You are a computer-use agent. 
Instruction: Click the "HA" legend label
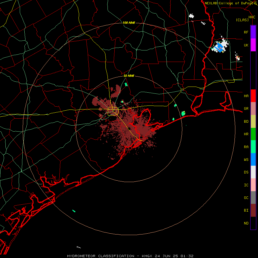246,96
